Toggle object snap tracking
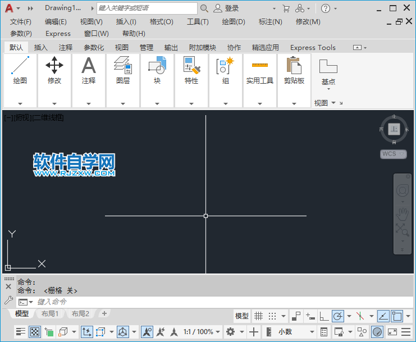416x342 pixels. (x=383, y=316)
